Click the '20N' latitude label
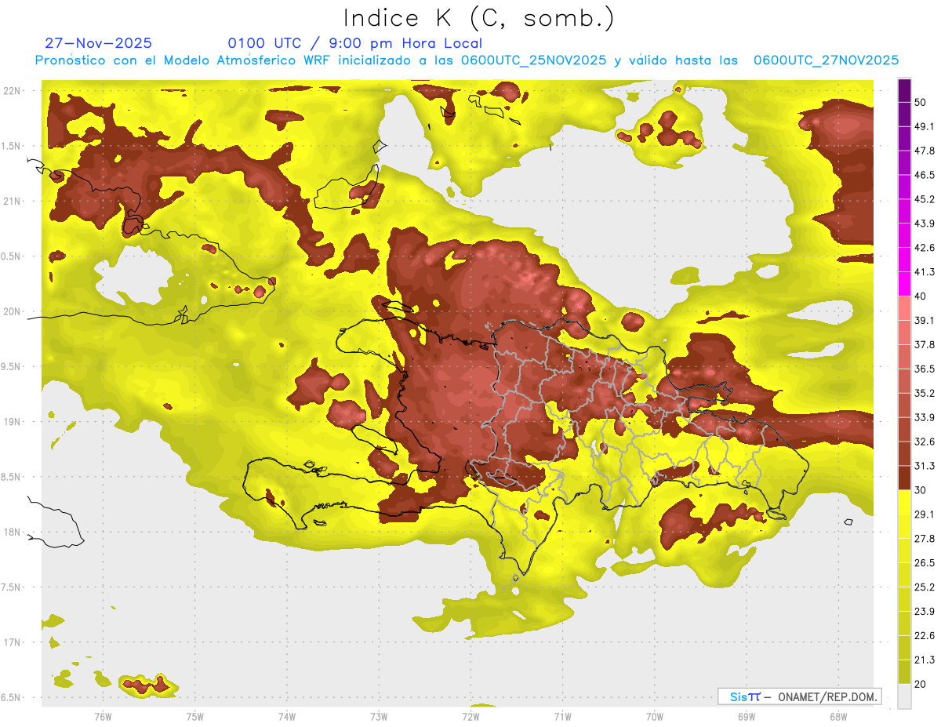 pos(12,311)
